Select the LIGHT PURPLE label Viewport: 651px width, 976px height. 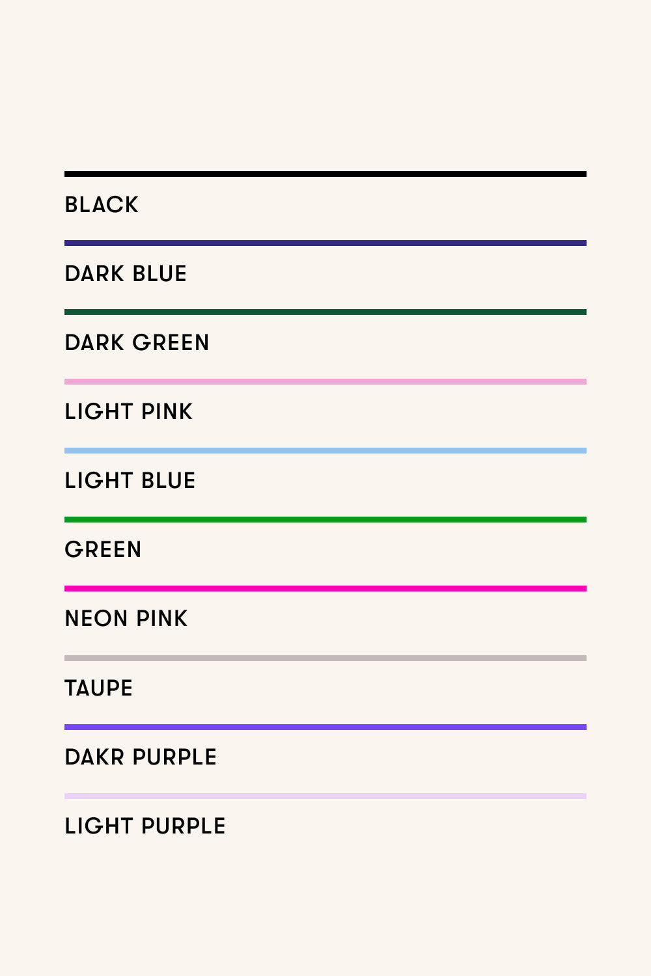click(x=145, y=826)
